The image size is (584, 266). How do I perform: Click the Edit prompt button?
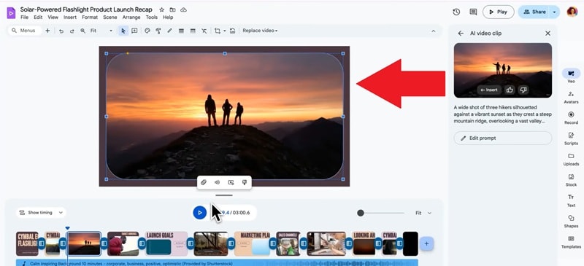pyautogui.click(x=502, y=138)
